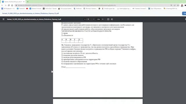This screenshot has width=186, height=104.
Task: Rotate the PDF document counterclockwise
Action: point(112,19)
